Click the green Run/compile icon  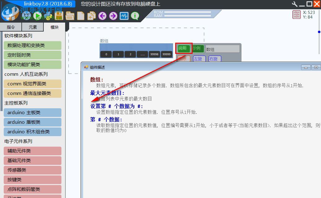tap(38, 15)
